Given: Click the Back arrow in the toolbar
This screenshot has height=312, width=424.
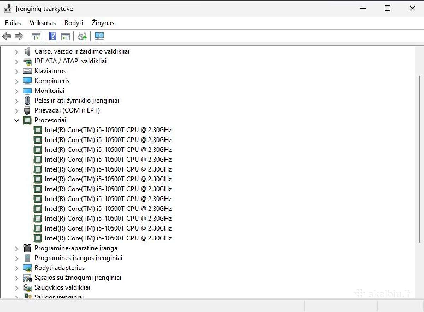Looking at the screenshot, I should pos(7,36).
